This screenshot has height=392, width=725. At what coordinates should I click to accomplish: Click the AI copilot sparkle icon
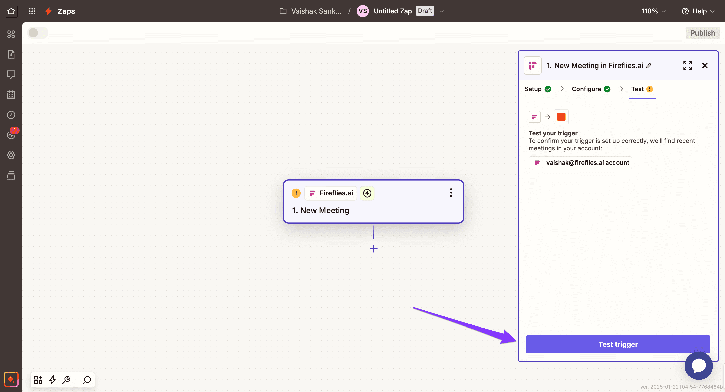pos(11,379)
